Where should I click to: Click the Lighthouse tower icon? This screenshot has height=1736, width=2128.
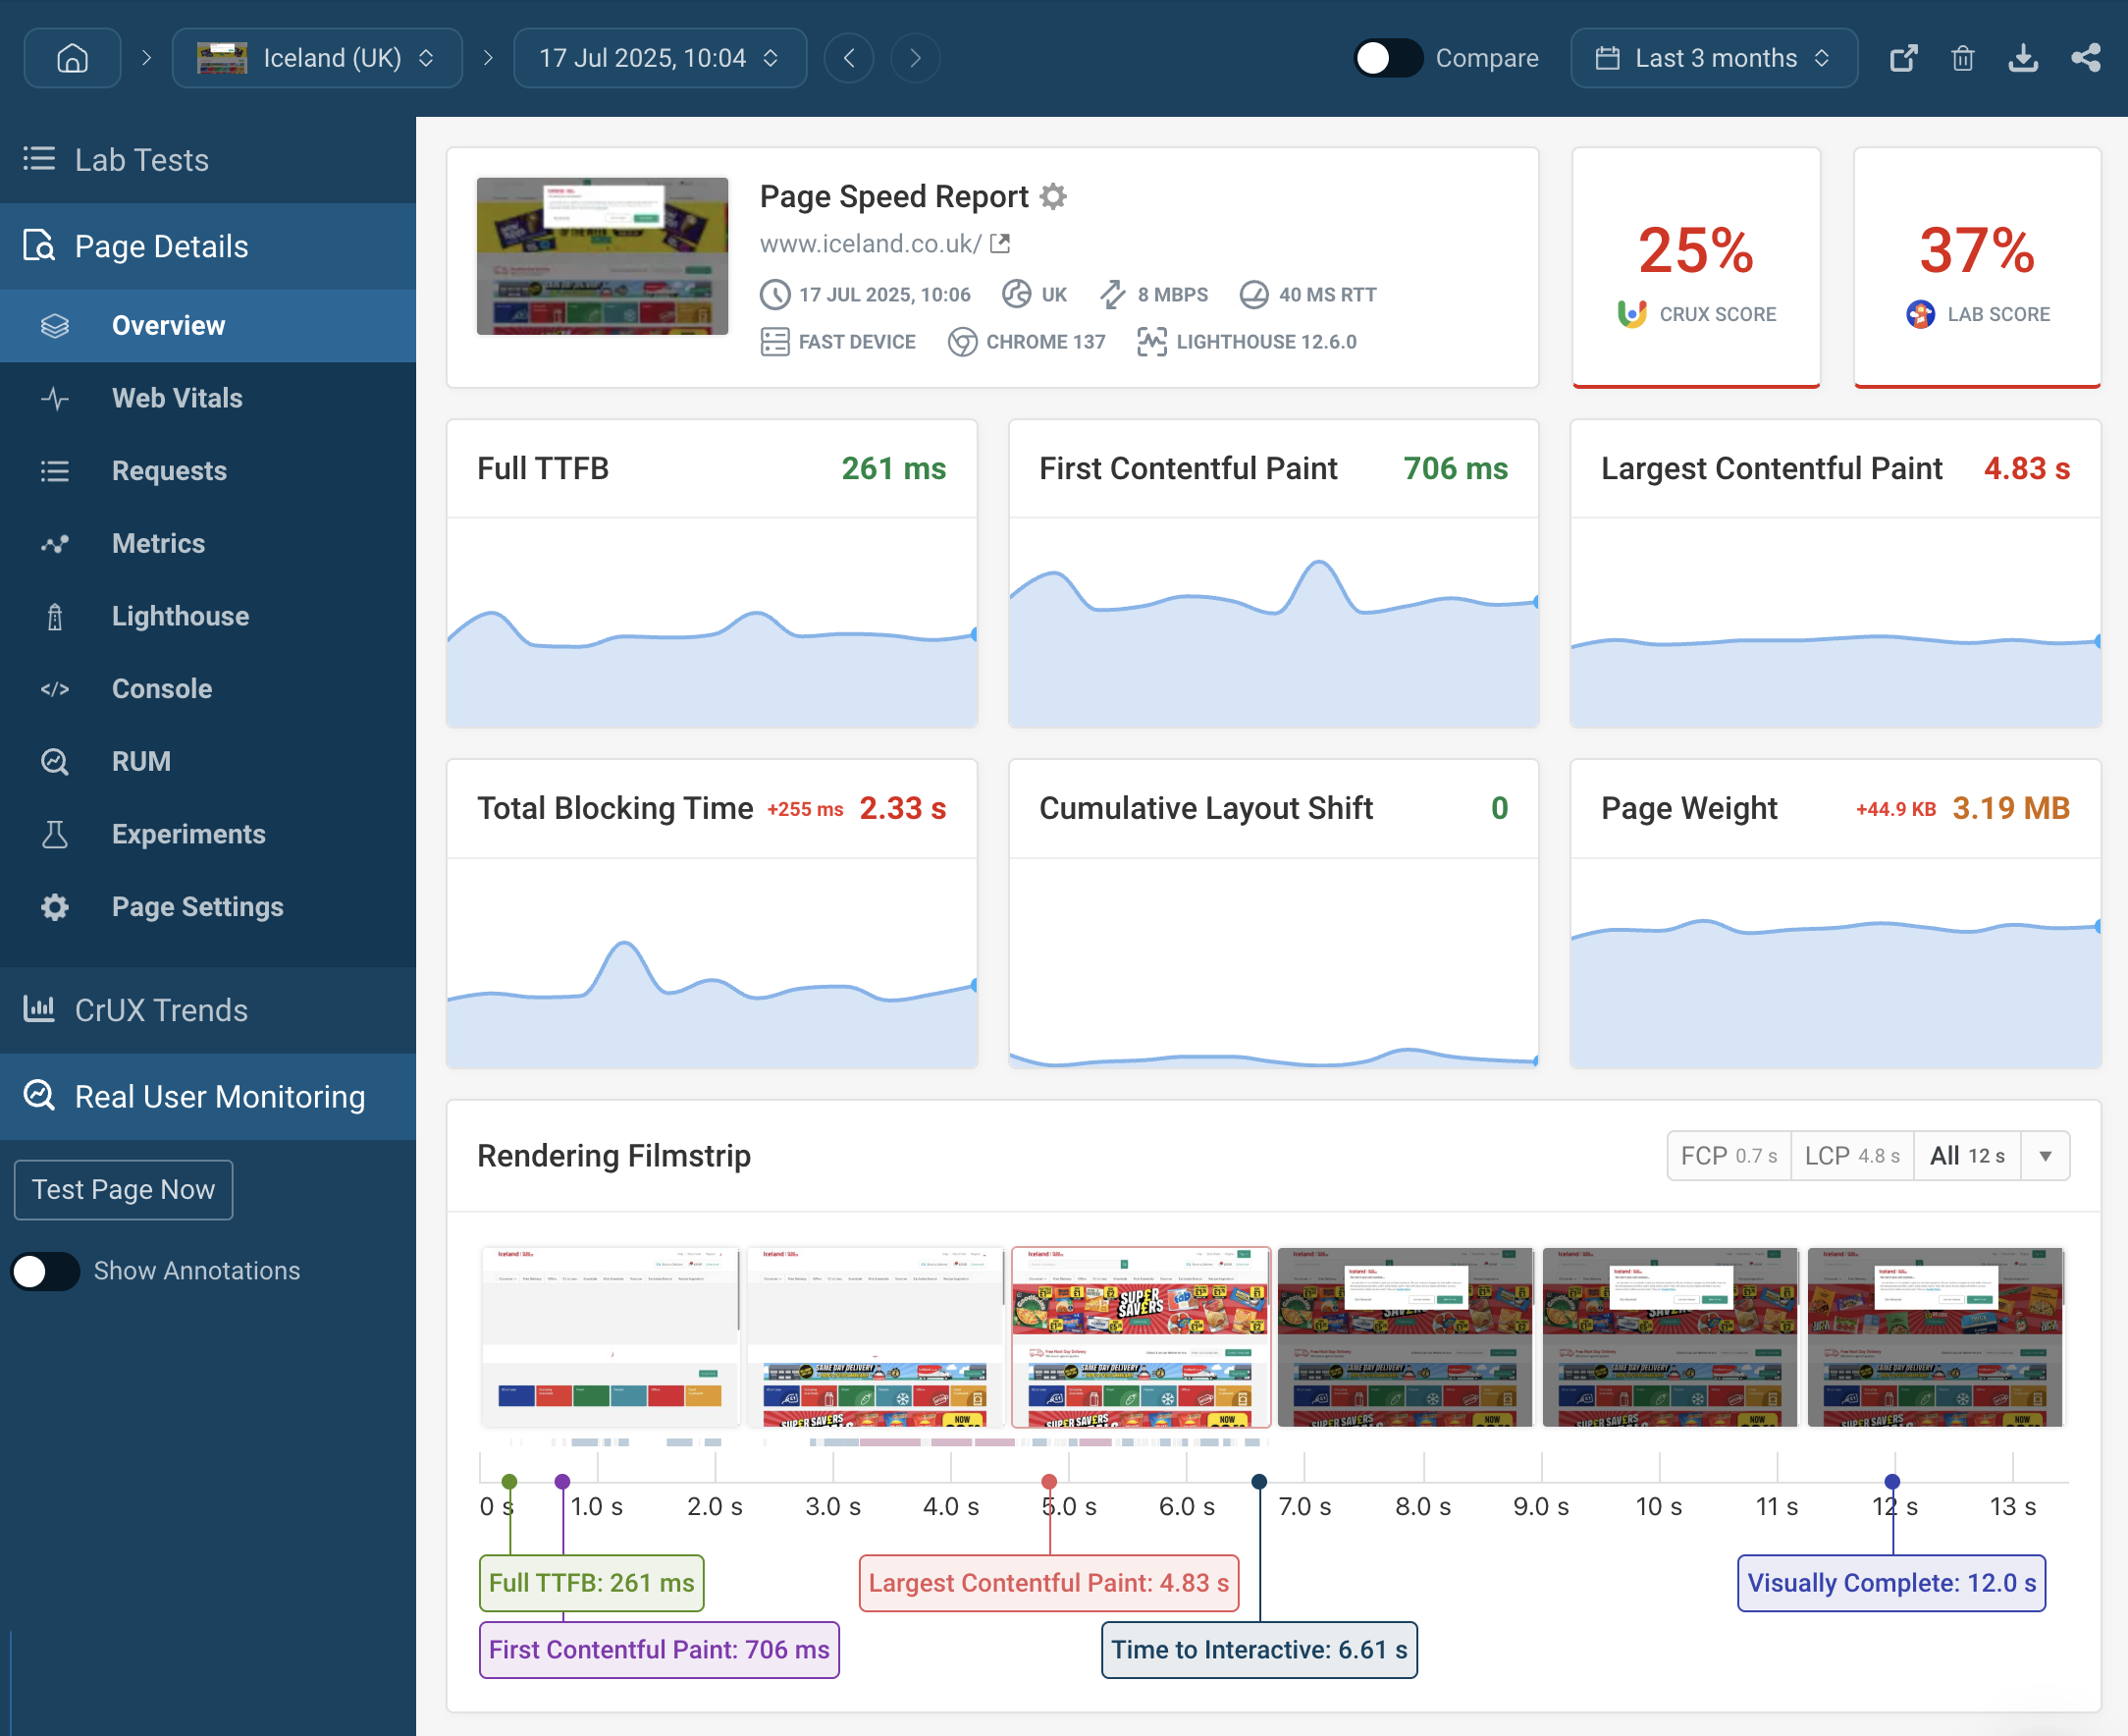click(x=55, y=617)
